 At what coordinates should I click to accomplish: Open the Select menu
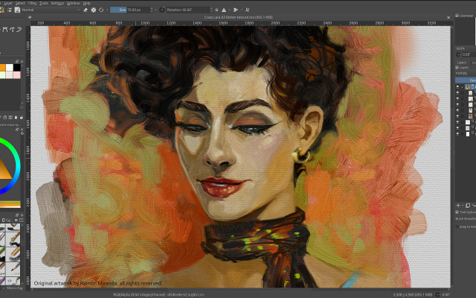20,3
